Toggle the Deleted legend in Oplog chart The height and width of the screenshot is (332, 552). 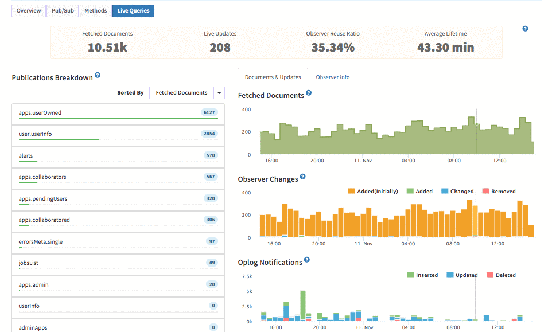[501, 275]
